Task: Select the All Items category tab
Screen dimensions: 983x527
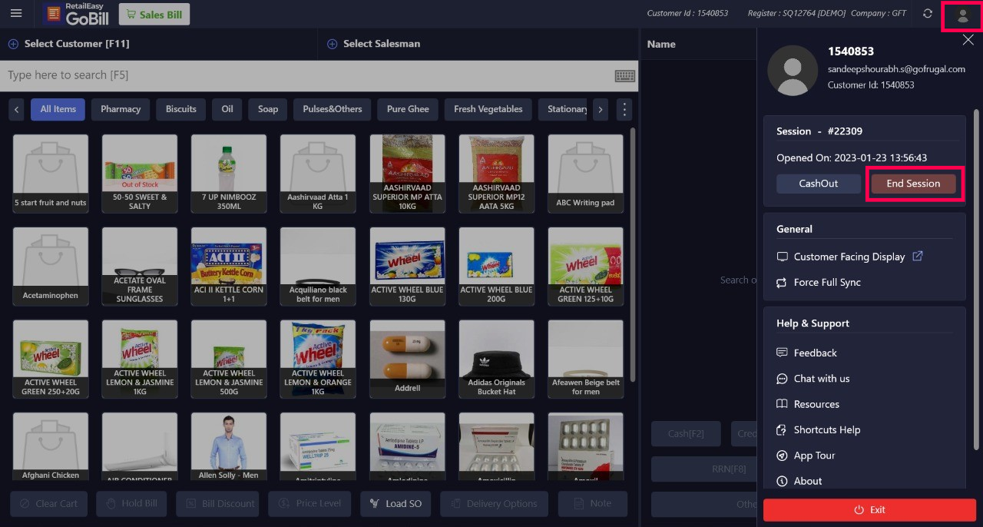Action: [x=58, y=109]
